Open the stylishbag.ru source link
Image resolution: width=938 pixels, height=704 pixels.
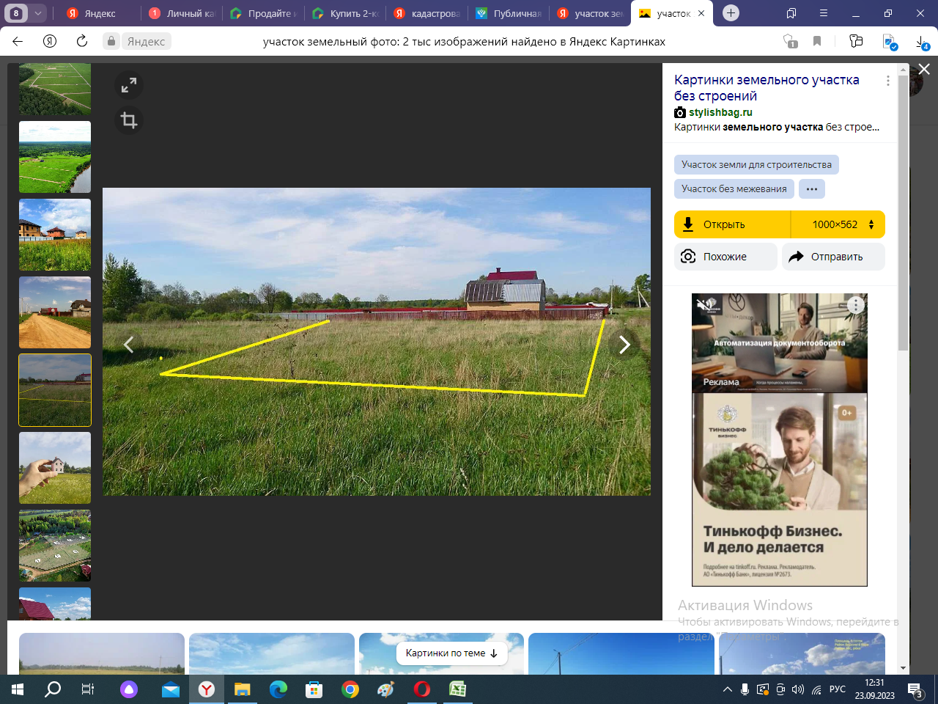tap(720, 112)
